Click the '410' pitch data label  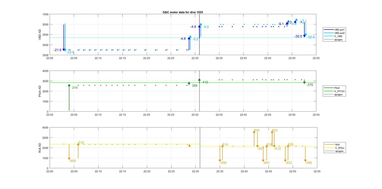pos(205,82)
